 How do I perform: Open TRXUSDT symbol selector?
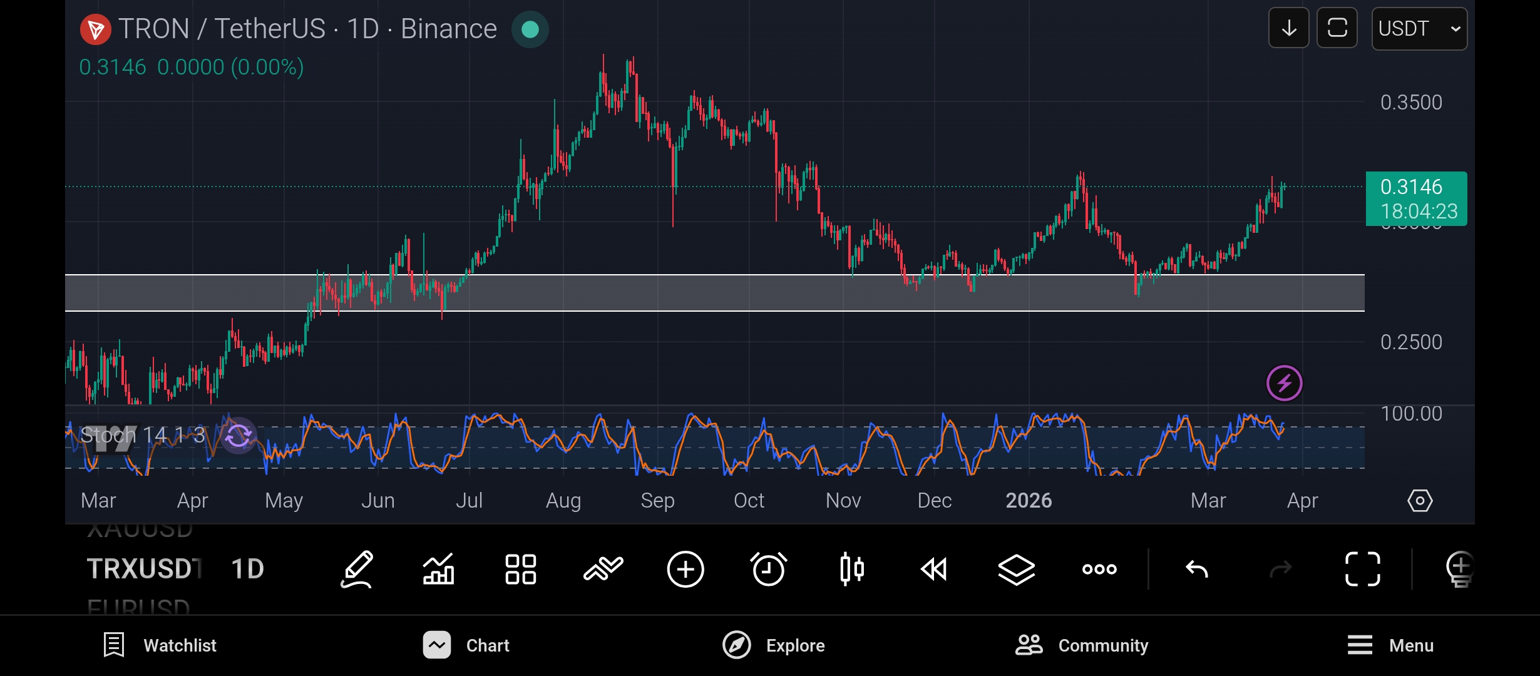pyautogui.click(x=144, y=569)
